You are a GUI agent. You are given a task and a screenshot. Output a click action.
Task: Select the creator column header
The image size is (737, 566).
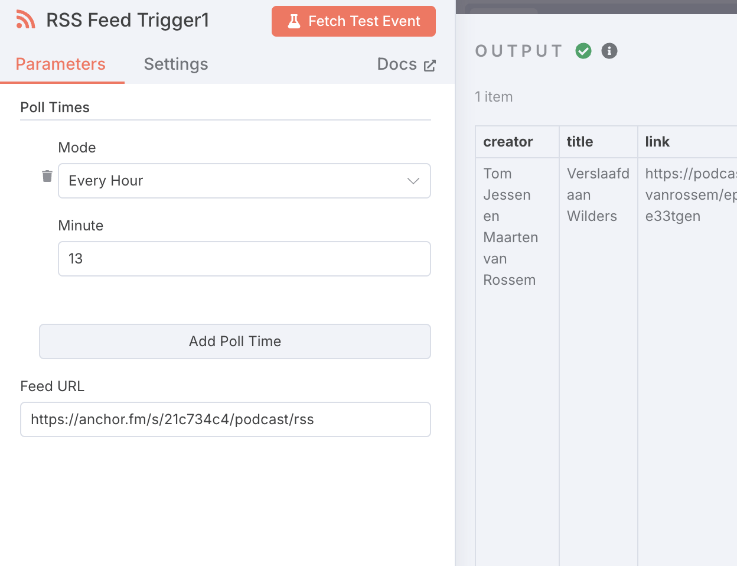click(x=508, y=142)
